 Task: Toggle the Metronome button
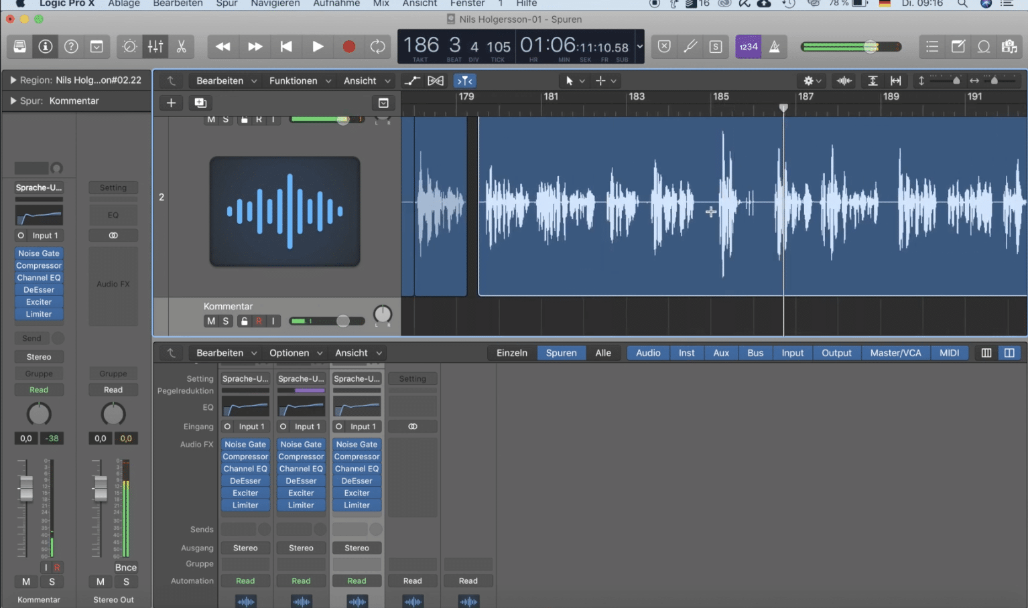(x=774, y=46)
